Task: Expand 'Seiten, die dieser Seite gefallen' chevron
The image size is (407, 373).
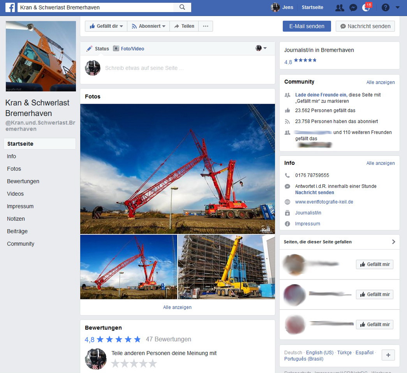Action: pos(393,242)
